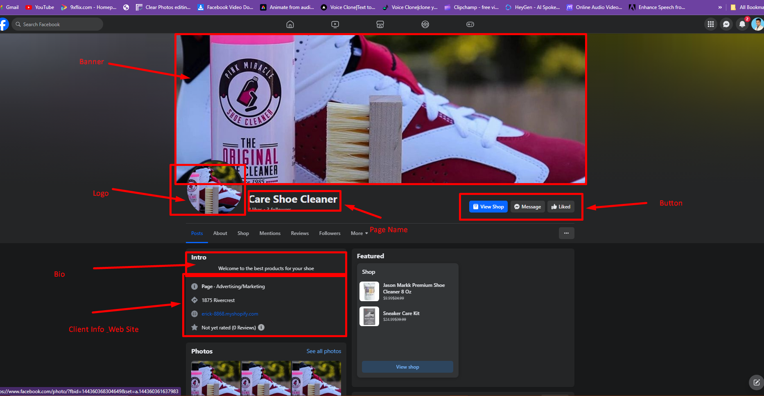The image size is (764, 396).
Task: Switch to the Mentions tab
Action: pos(270,233)
